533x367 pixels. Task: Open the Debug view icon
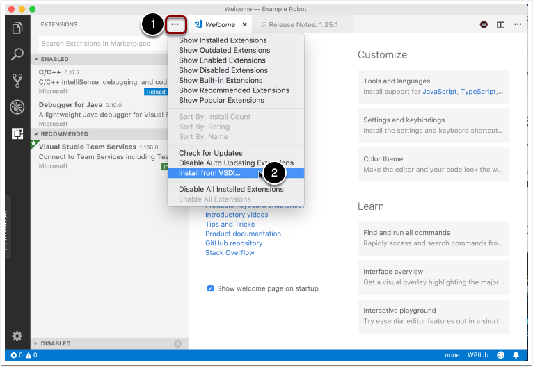[x=17, y=107]
